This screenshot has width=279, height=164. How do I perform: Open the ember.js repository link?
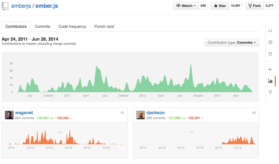click(x=47, y=6)
